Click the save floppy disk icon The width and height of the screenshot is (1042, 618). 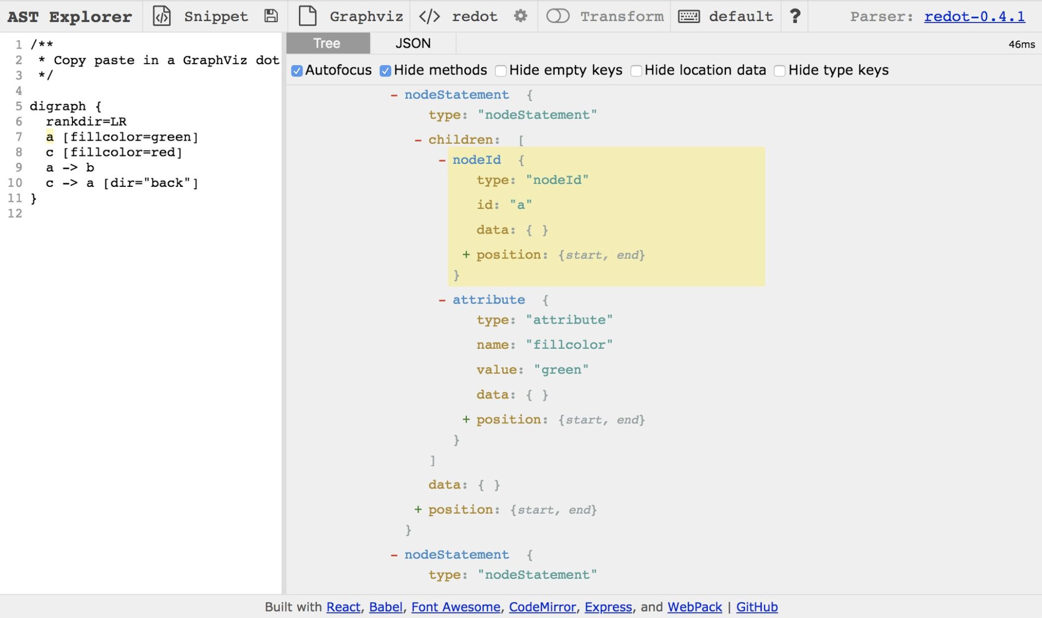[271, 16]
